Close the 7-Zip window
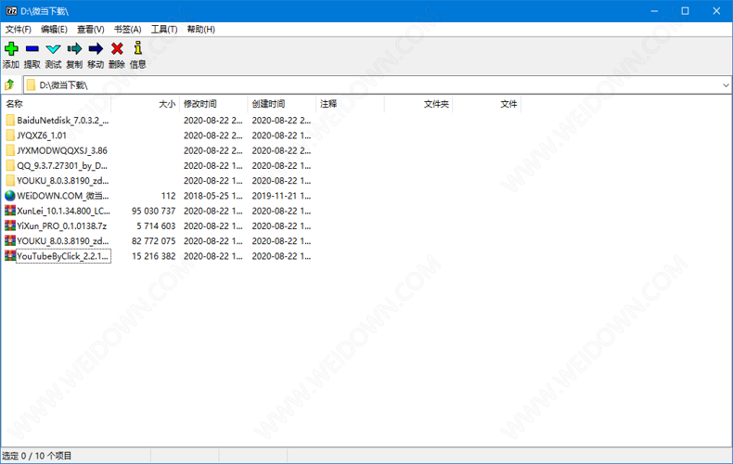Image resolution: width=733 pixels, height=464 pixels. [x=716, y=11]
